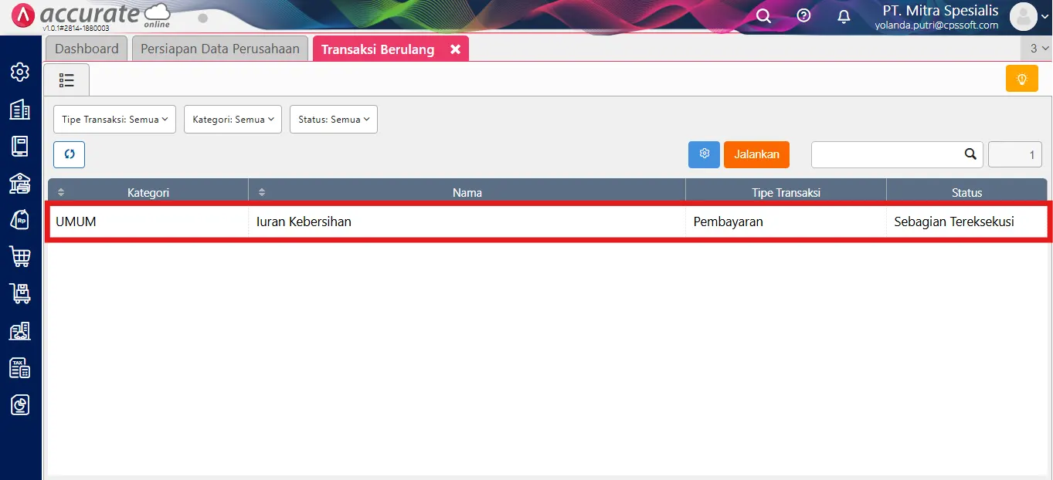
Task: Expand the Tipe Transaksi filter dropdown
Action: point(114,120)
